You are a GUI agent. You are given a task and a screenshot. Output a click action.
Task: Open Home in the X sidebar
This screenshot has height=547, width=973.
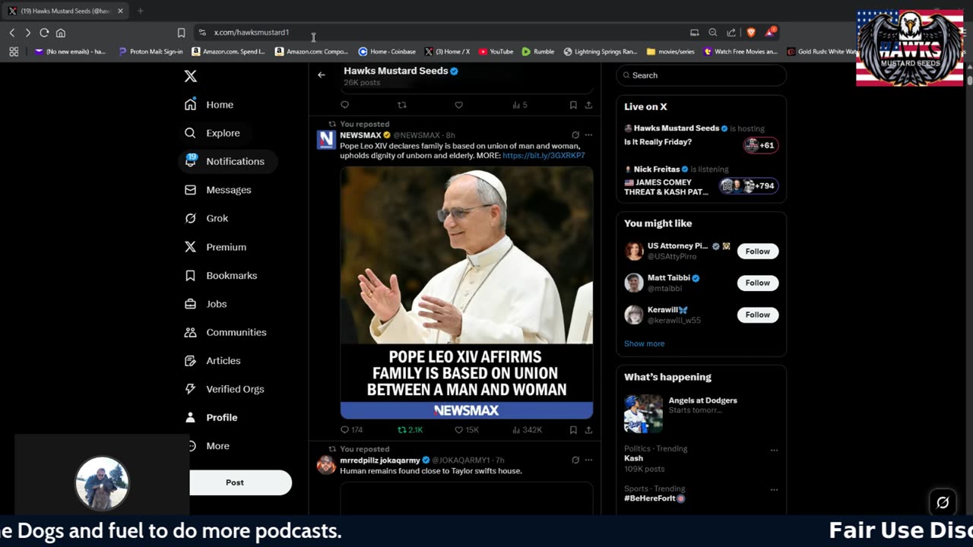pyautogui.click(x=209, y=105)
